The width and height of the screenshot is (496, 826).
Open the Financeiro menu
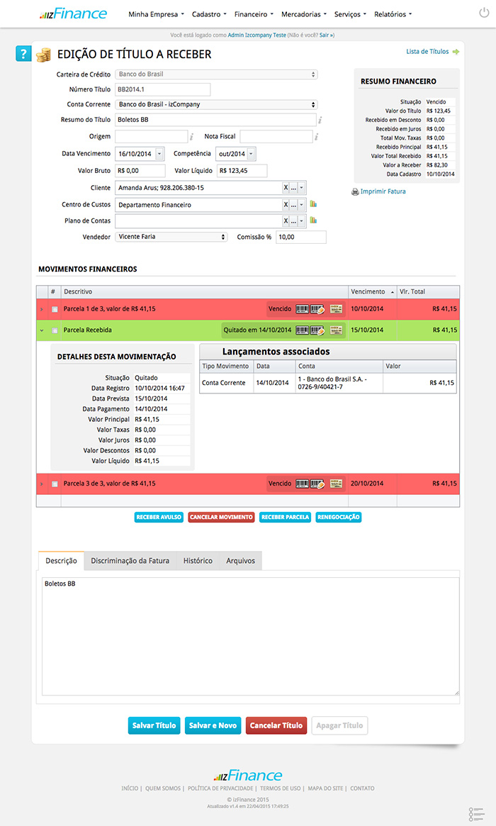254,14
